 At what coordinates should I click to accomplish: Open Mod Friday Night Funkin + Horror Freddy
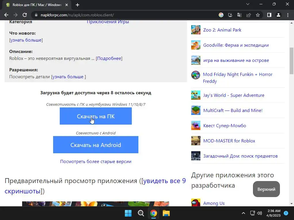(x=237, y=78)
